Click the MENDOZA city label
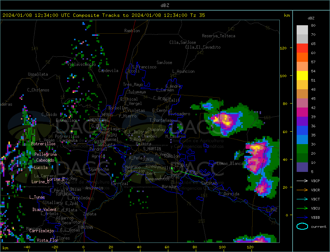330x252 pixels. [99, 120]
